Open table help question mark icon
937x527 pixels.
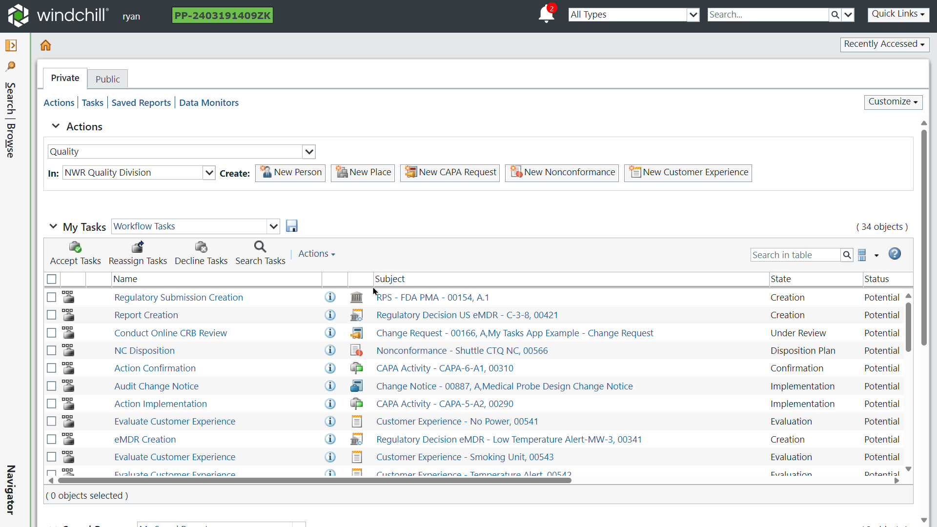(895, 254)
